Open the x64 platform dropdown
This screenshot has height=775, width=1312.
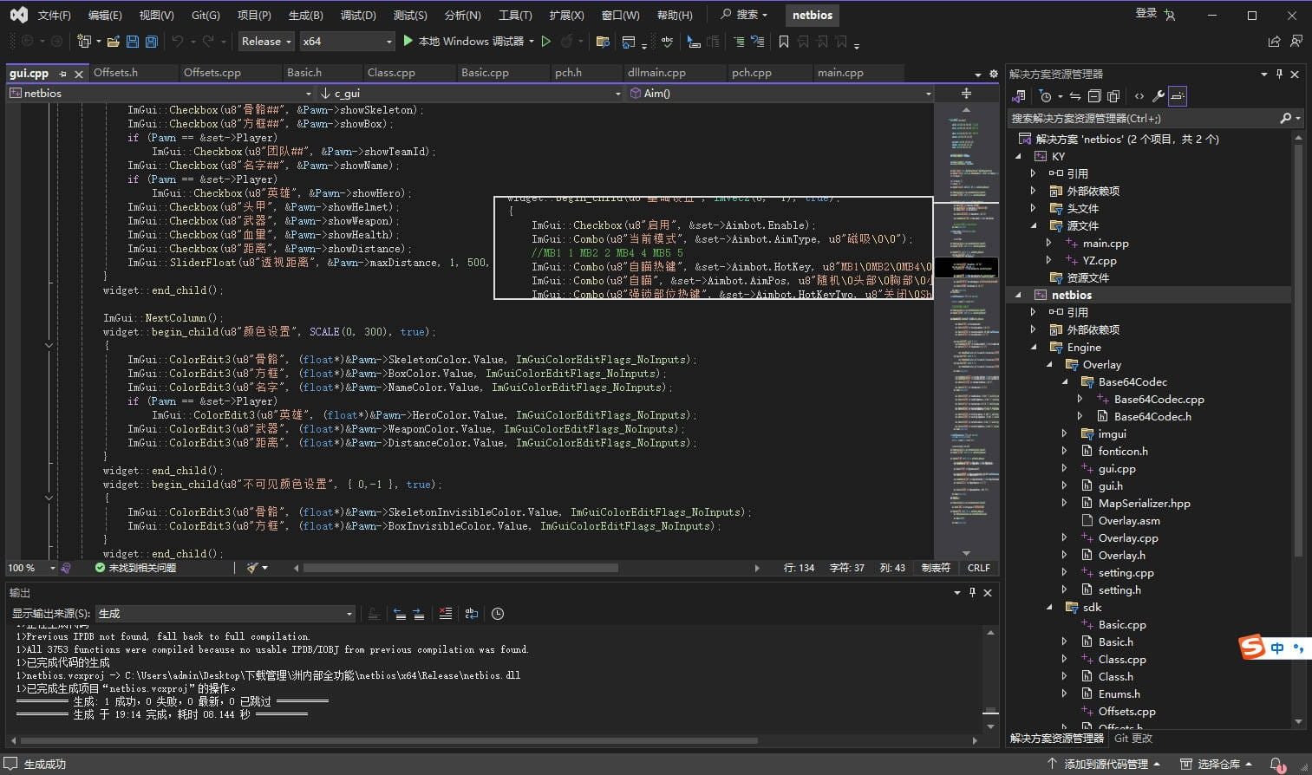coord(347,42)
